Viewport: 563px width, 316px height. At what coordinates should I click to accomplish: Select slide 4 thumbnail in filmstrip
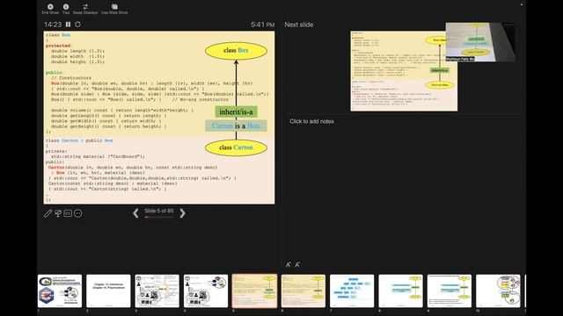pos(206,291)
